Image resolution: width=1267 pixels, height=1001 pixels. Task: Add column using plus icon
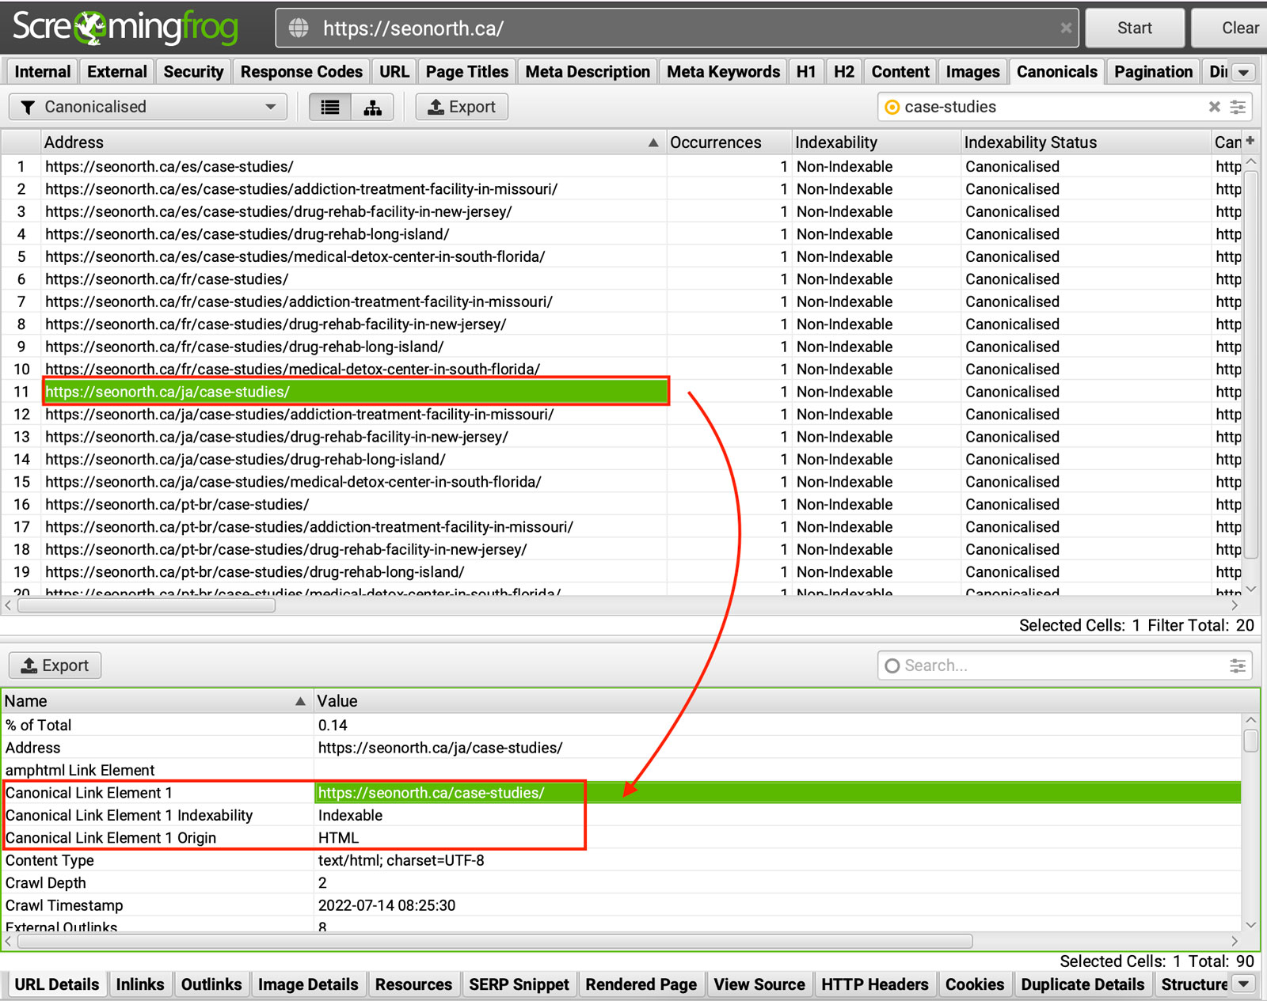point(1250,141)
